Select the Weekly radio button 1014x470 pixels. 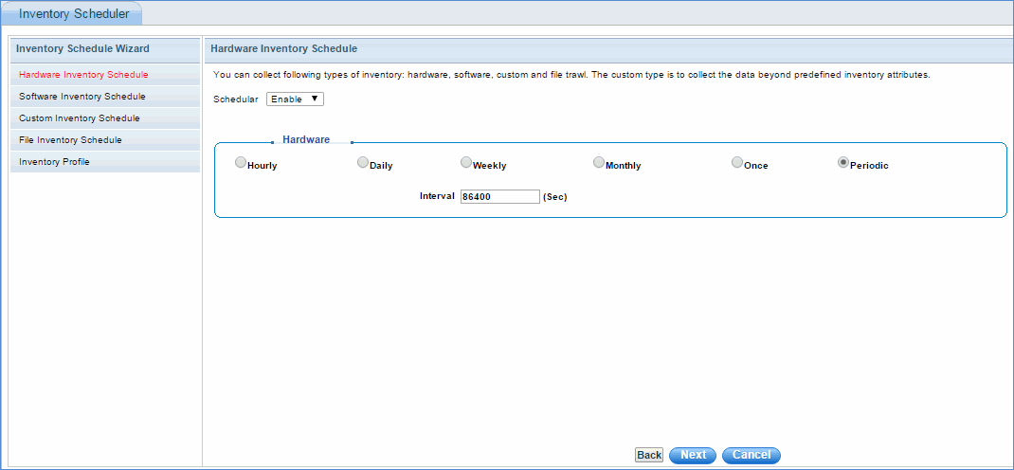(466, 163)
